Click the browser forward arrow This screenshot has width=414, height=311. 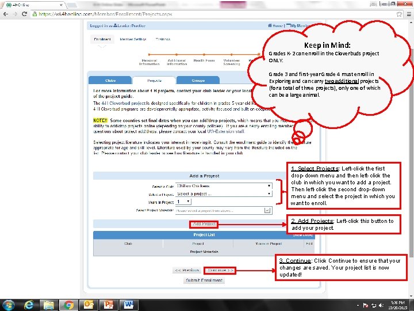pos(15,14)
